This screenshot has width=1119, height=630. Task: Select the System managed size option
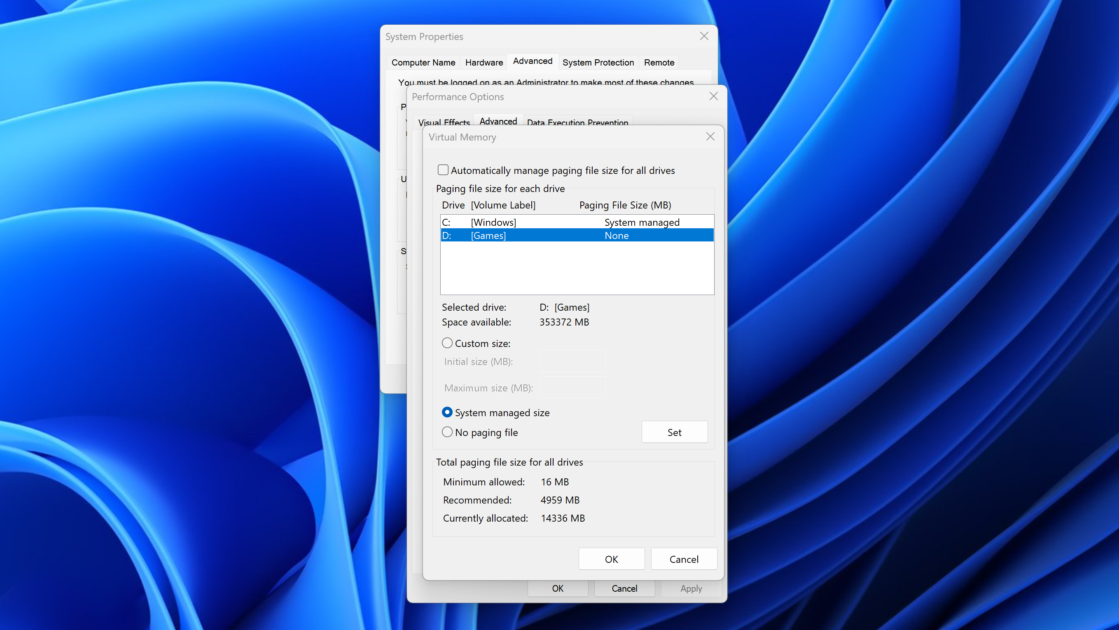coord(447,412)
